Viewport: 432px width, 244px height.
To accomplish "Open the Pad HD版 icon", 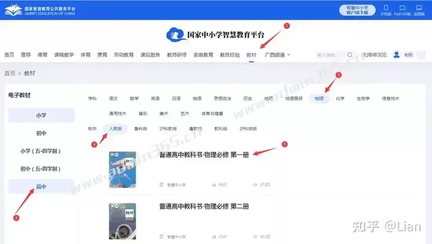I will point(402,8).
